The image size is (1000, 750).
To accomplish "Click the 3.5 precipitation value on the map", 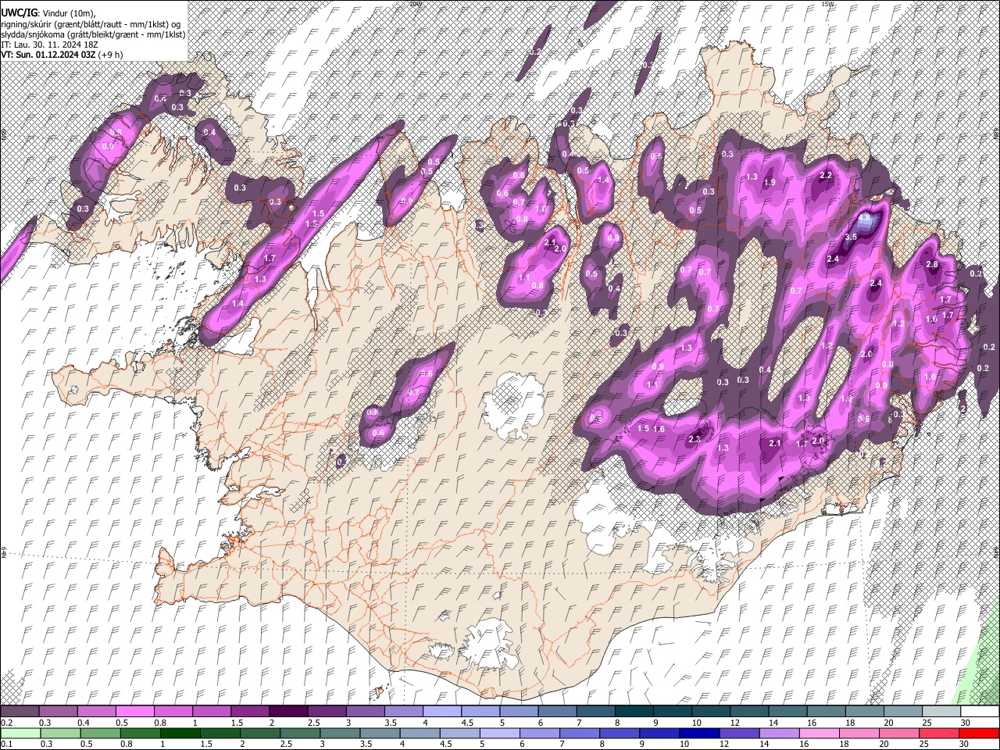I will coord(852,237).
